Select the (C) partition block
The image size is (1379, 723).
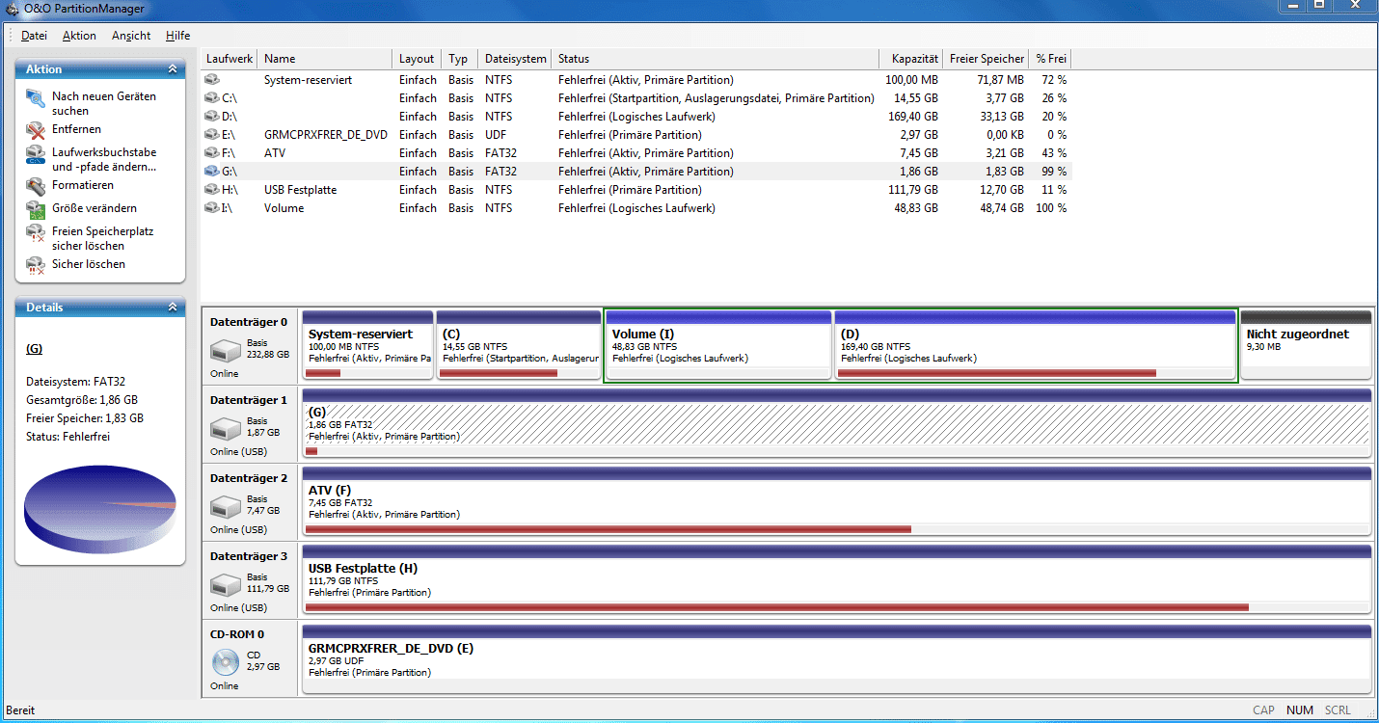pos(519,345)
